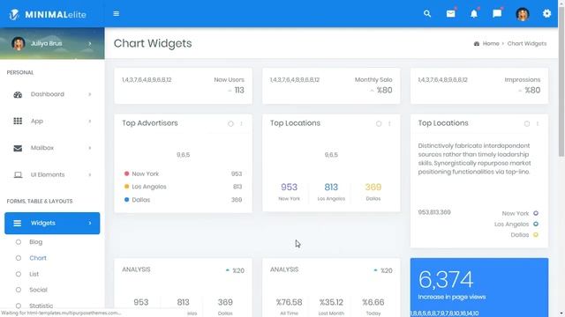The height and width of the screenshot is (317, 565).
Task: Click Top Advertisers circle refresh icon
Action: 230,123
